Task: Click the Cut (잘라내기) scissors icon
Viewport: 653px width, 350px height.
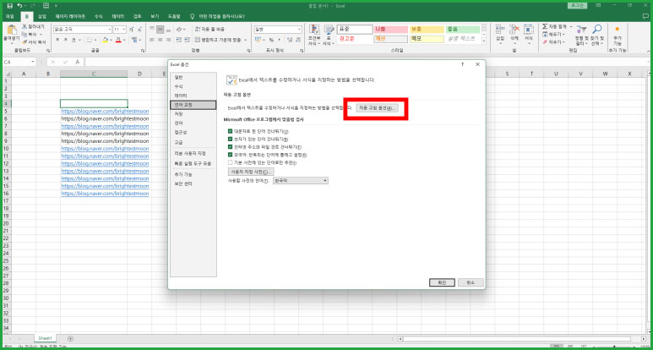Action: 24,27
